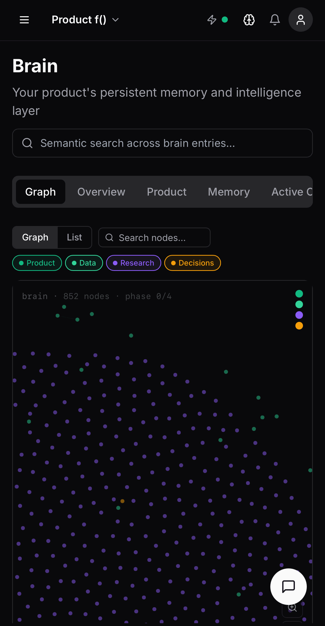The height and width of the screenshot is (626, 325).
Task: Click the orange legend dot in graph
Action: click(x=299, y=326)
